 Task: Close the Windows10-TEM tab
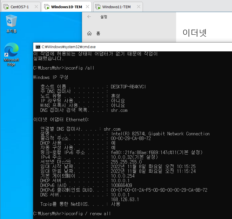click(x=87, y=7)
